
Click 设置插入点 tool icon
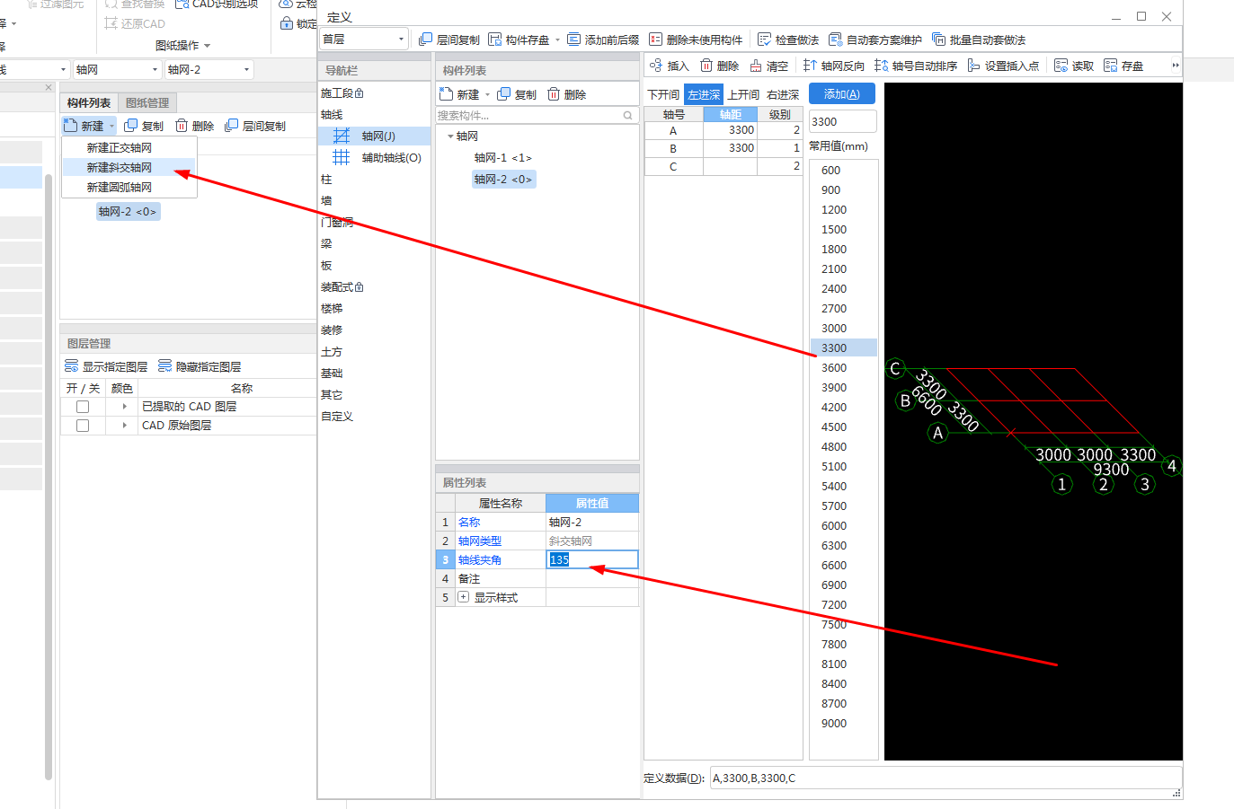click(974, 66)
